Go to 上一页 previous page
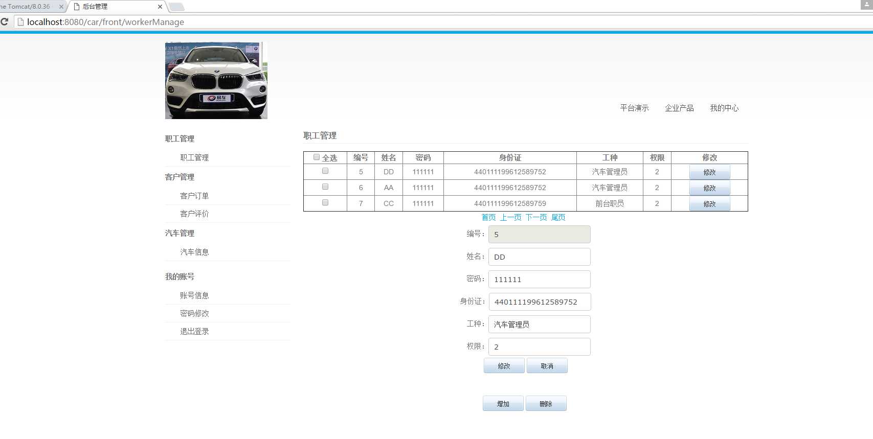 tap(511, 217)
